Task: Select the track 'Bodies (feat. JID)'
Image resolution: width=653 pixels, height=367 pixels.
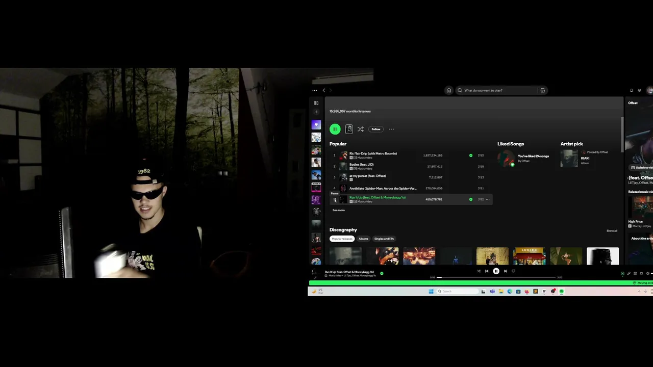Action: click(361, 165)
